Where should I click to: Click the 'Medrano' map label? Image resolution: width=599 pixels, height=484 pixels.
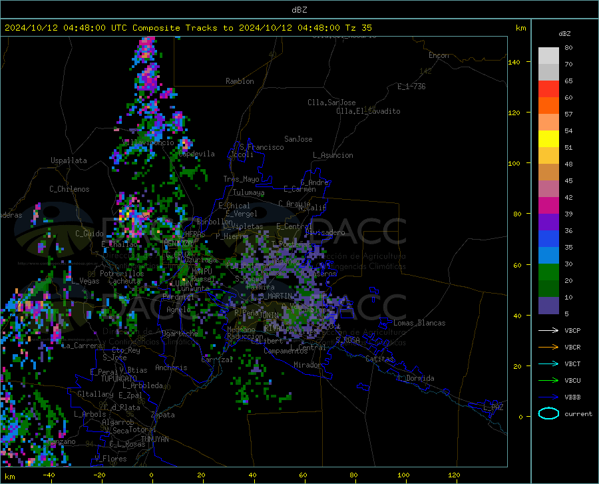click(x=241, y=330)
